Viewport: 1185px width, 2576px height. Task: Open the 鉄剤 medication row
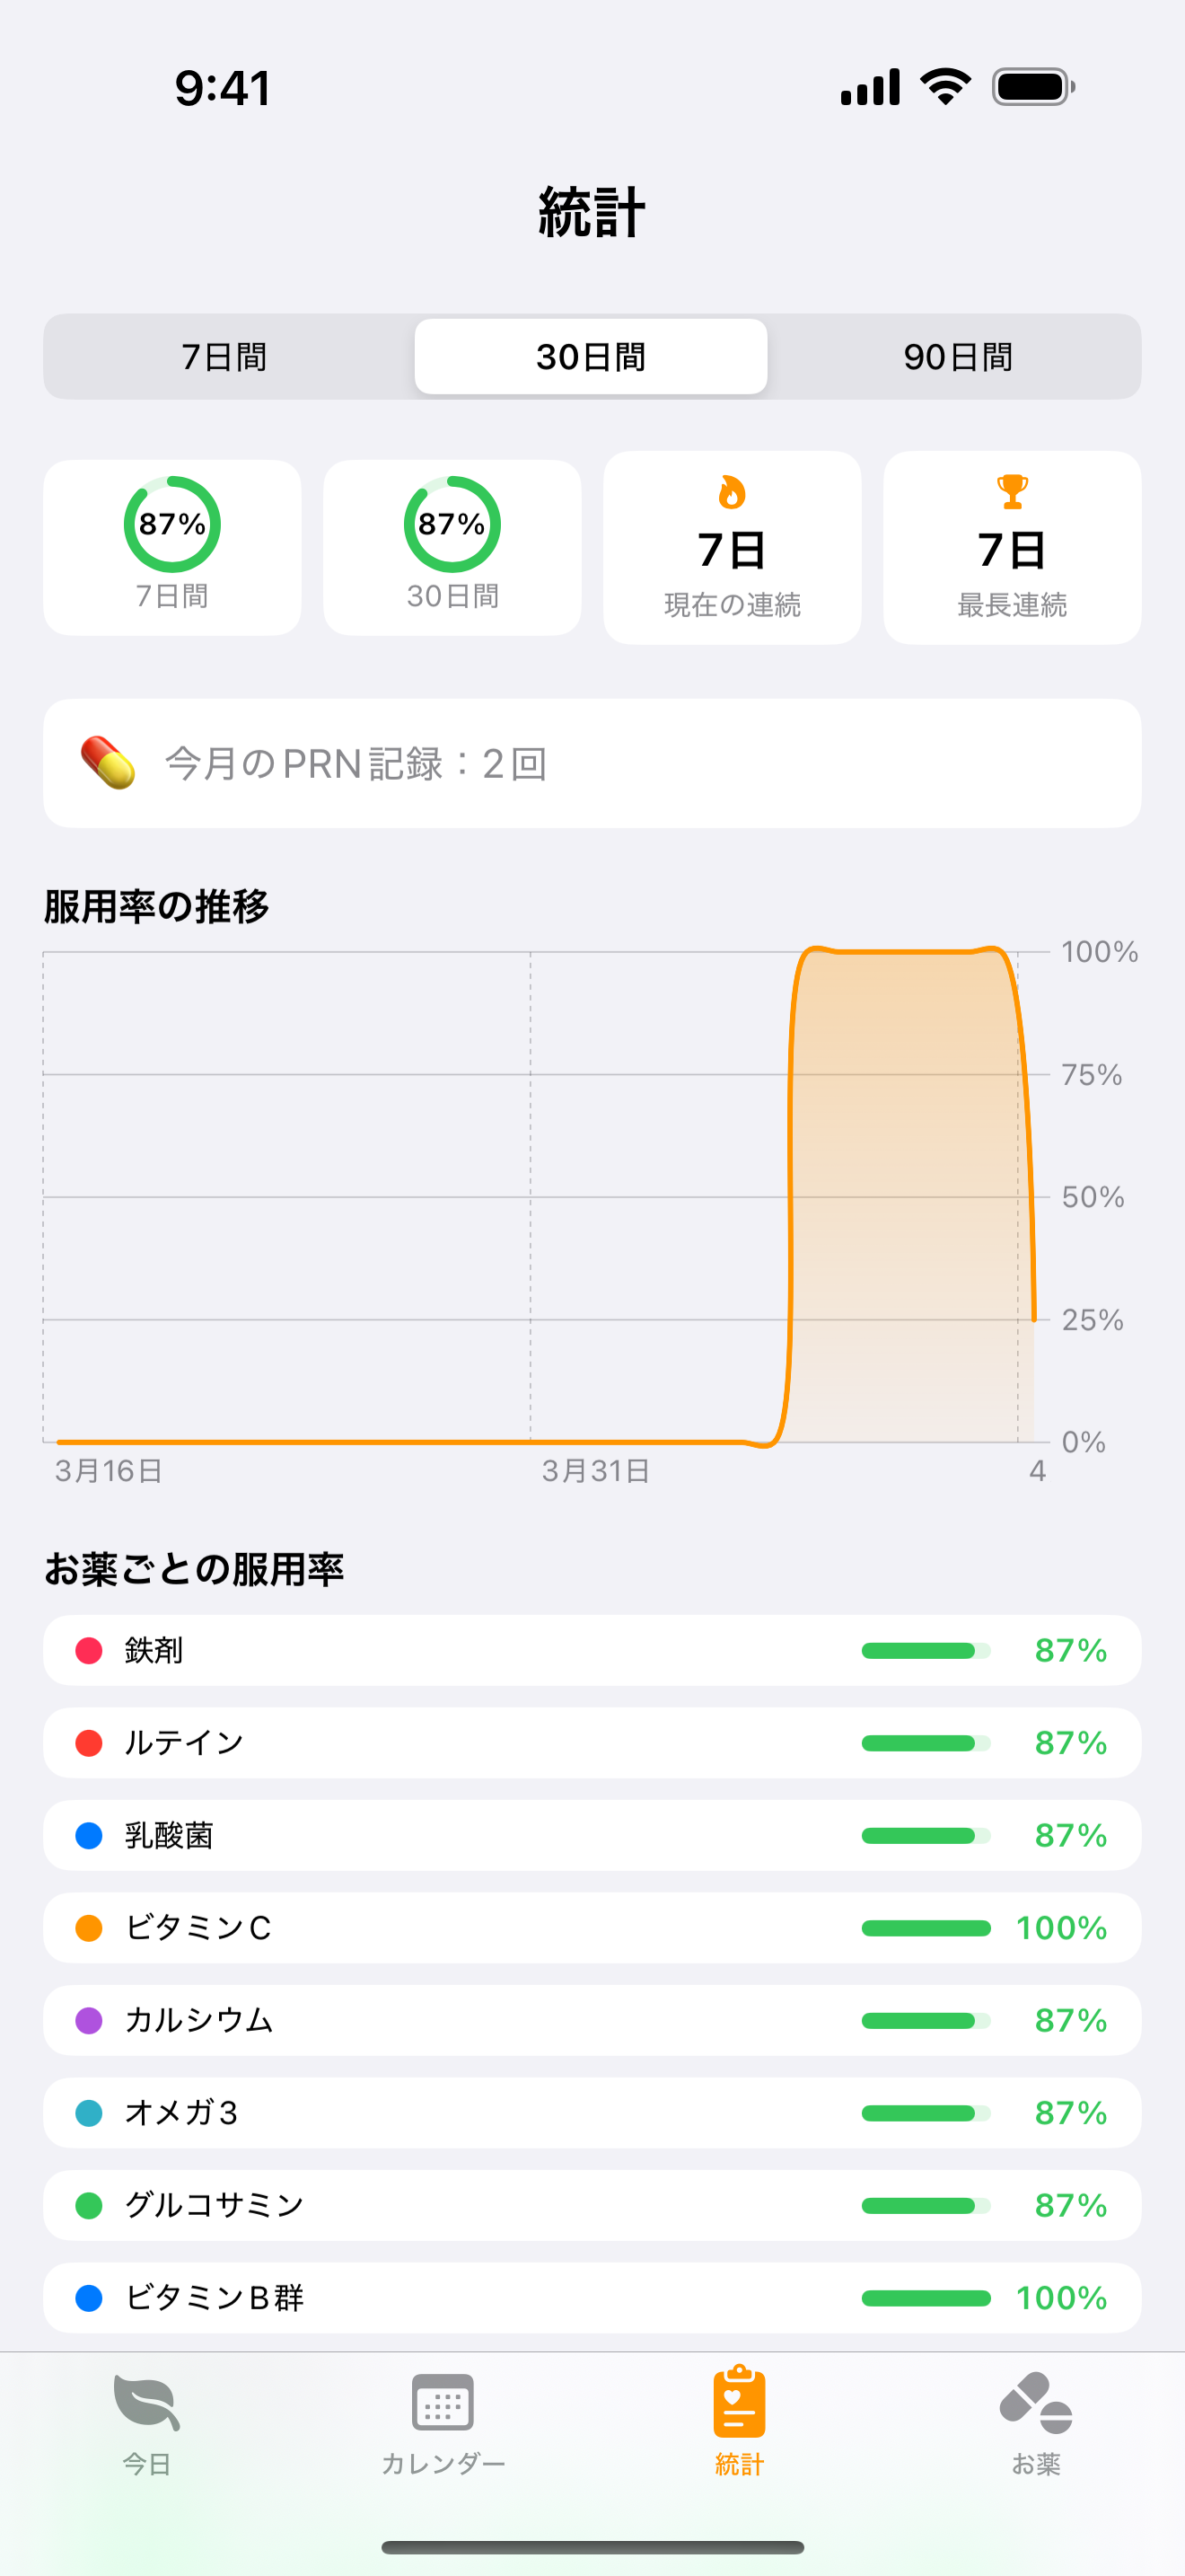pyautogui.click(x=592, y=1650)
